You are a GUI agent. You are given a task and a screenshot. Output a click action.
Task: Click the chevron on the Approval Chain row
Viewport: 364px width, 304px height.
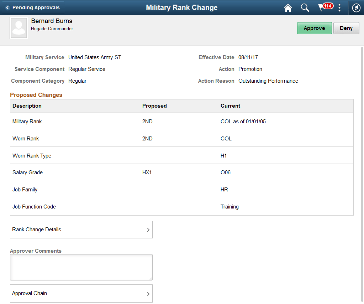pyautogui.click(x=148, y=293)
